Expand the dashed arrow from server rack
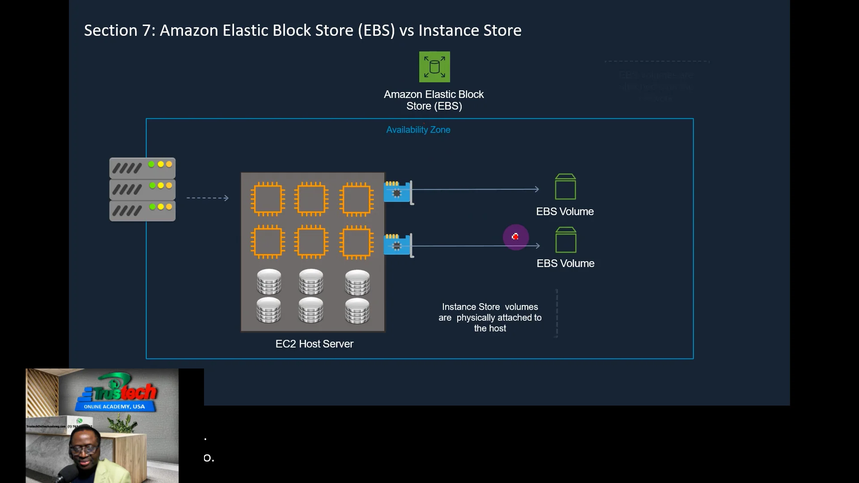This screenshot has height=483, width=859. (207, 198)
